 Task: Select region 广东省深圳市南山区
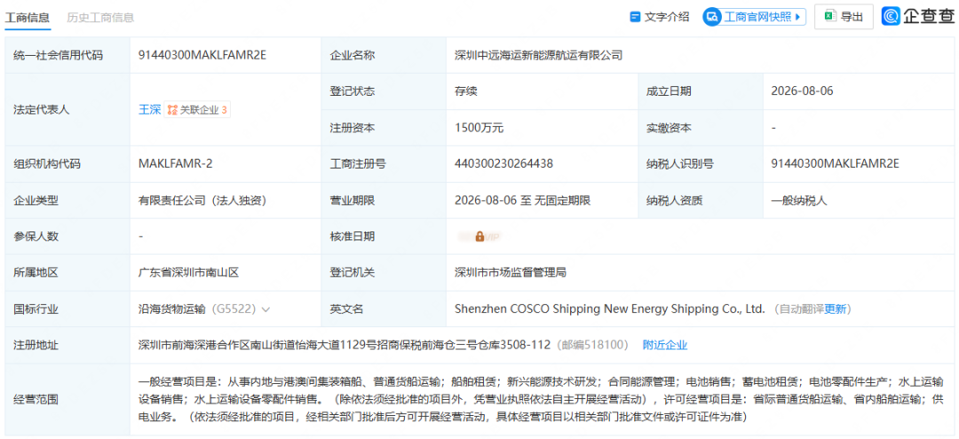188,273
